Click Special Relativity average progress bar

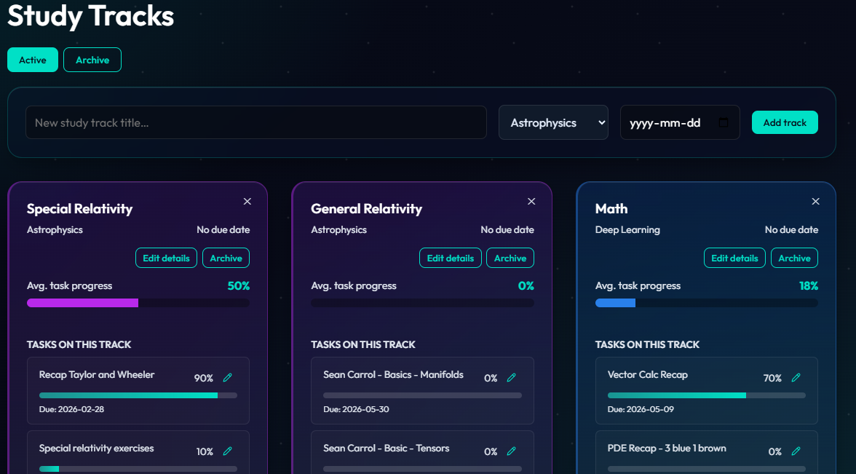(138, 303)
